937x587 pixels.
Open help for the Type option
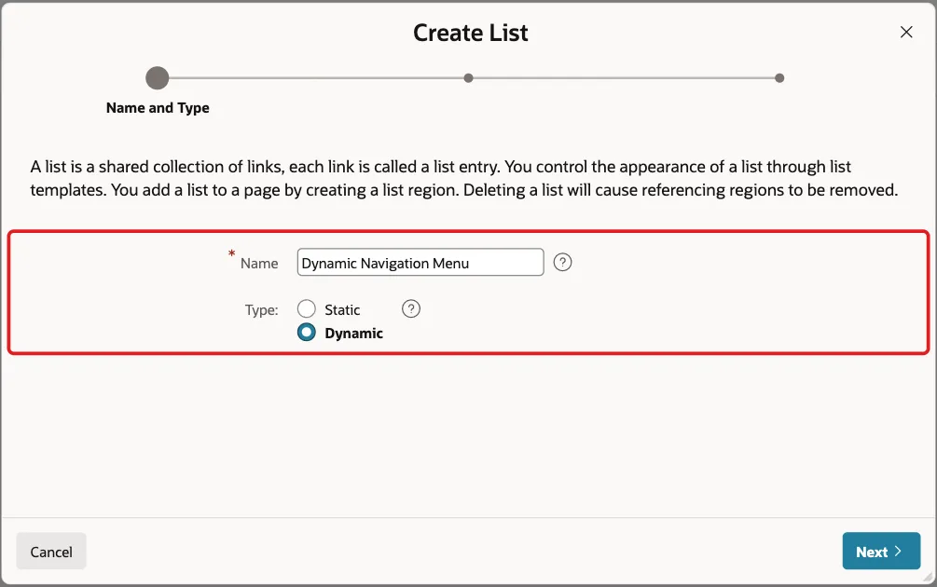(411, 308)
